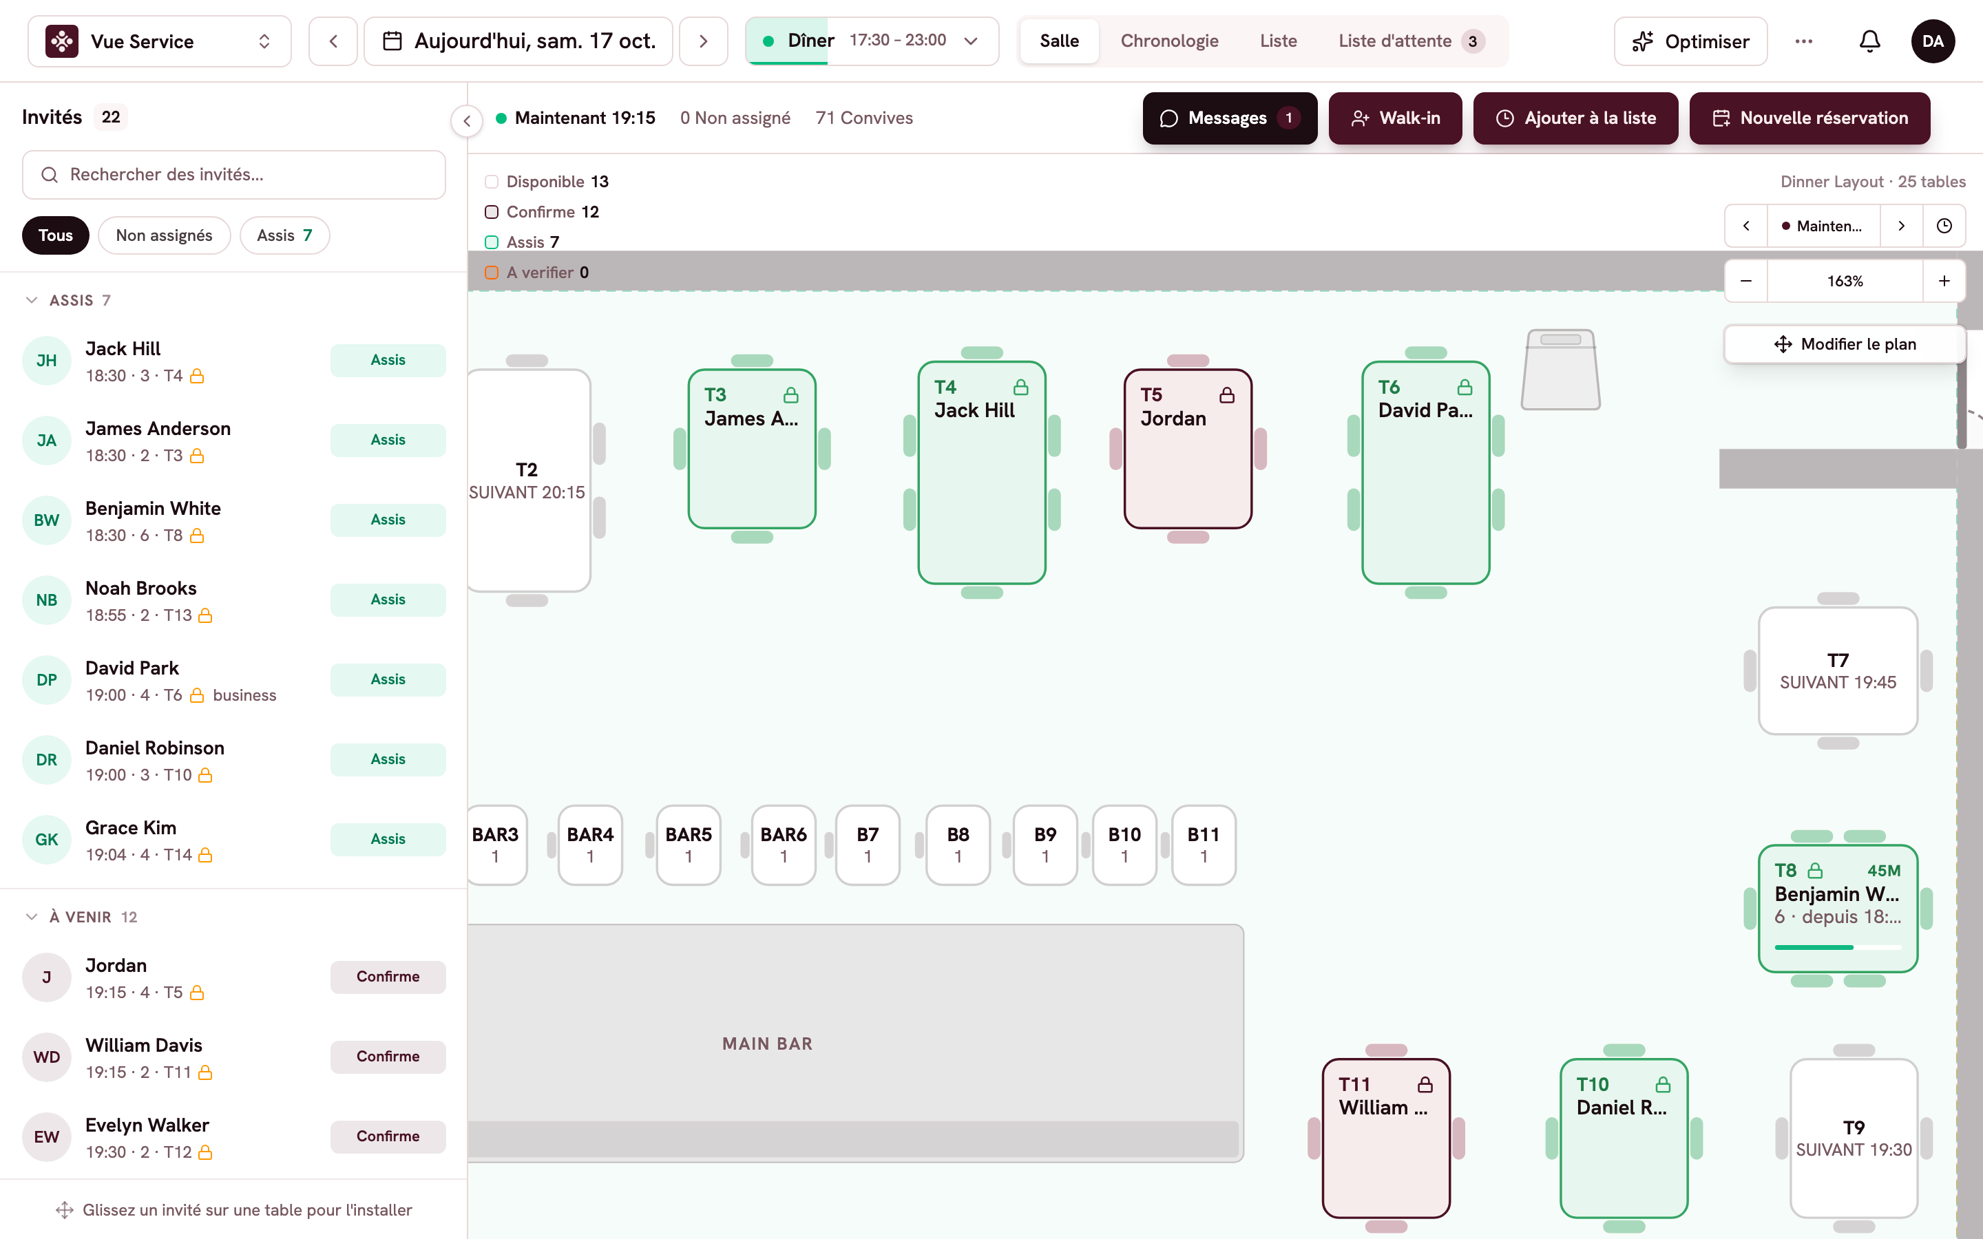Click the Optimiser button
The height and width of the screenshot is (1239, 1983).
pos(1690,41)
